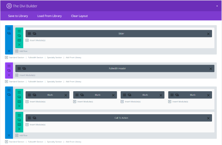Clone the Slider module

click(34, 34)
